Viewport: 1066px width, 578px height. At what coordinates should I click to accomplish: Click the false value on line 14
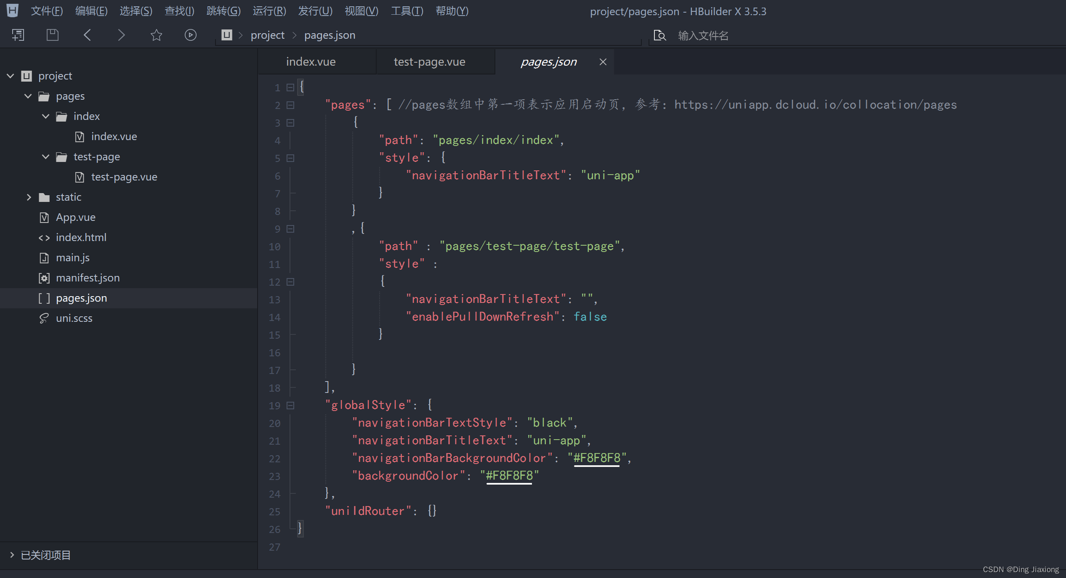pyautogui.click(x=590, y=317)
